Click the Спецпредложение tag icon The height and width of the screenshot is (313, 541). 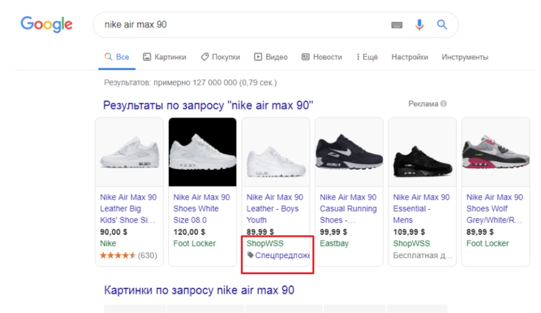coord(251,255)
